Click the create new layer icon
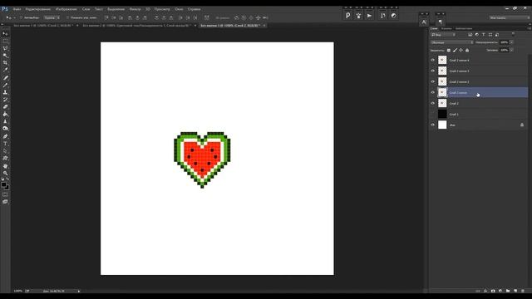Image resolution: width=532 pixels, height=299 pixels. (x=515, y=291)
